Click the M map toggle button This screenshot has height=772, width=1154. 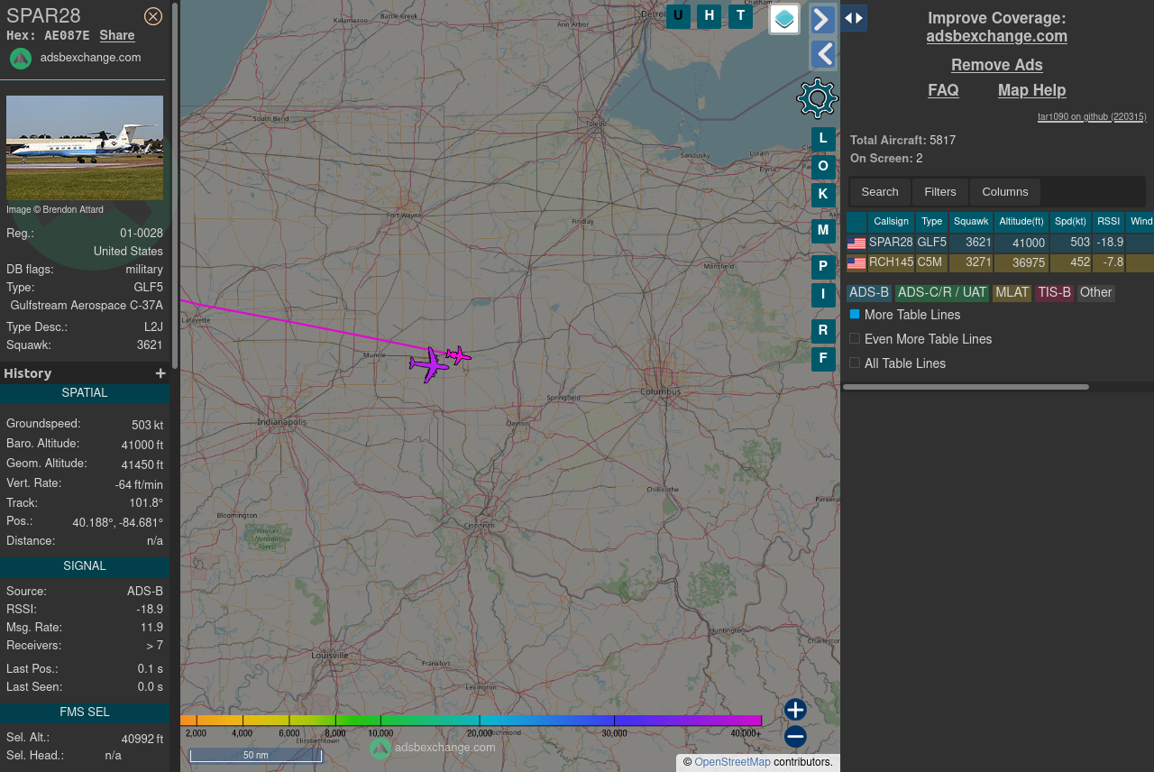[823, 231]
